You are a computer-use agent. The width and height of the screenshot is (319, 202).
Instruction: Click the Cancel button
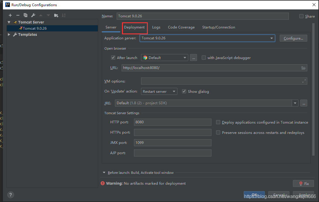pos(279,195)
